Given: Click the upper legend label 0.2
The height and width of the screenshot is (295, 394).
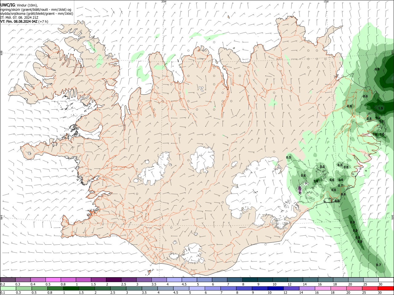Looking at the screenshot, I should [x=2, y=284].
